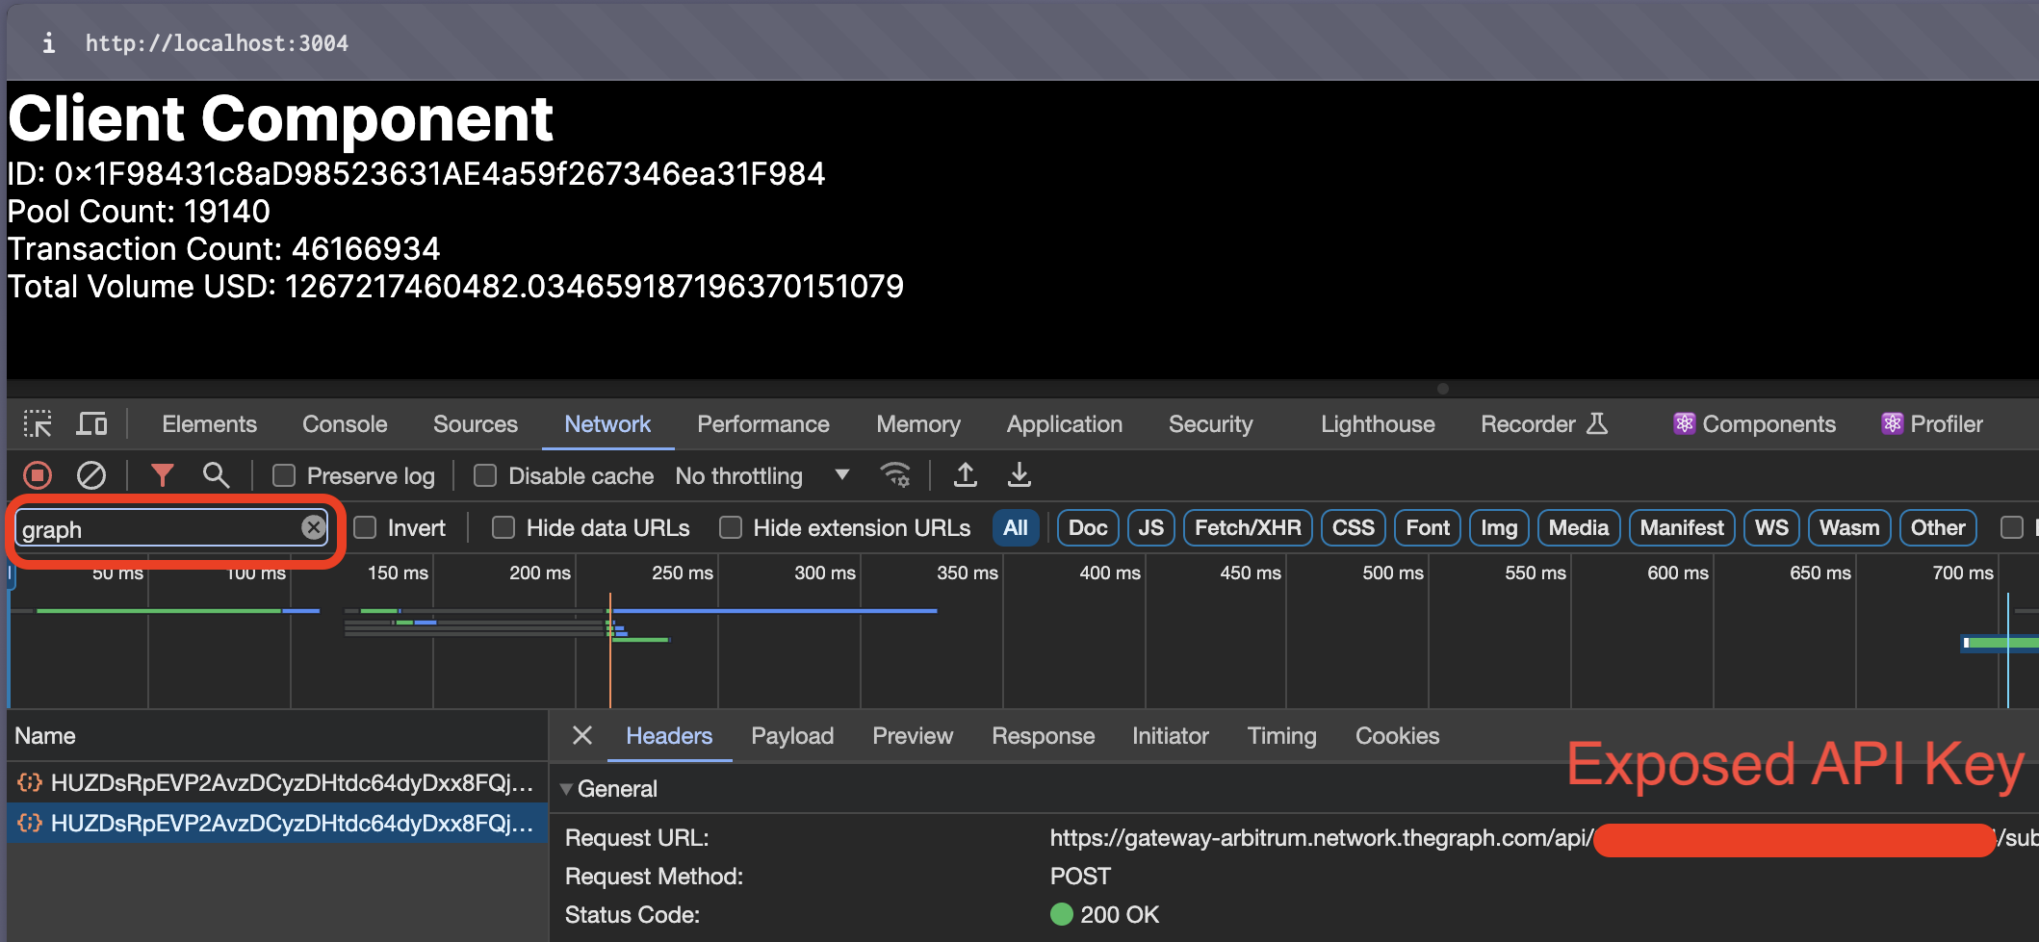Check the Disable cache option
Image resolution: width=2039 pixels, height=942 pixels.
485,476
